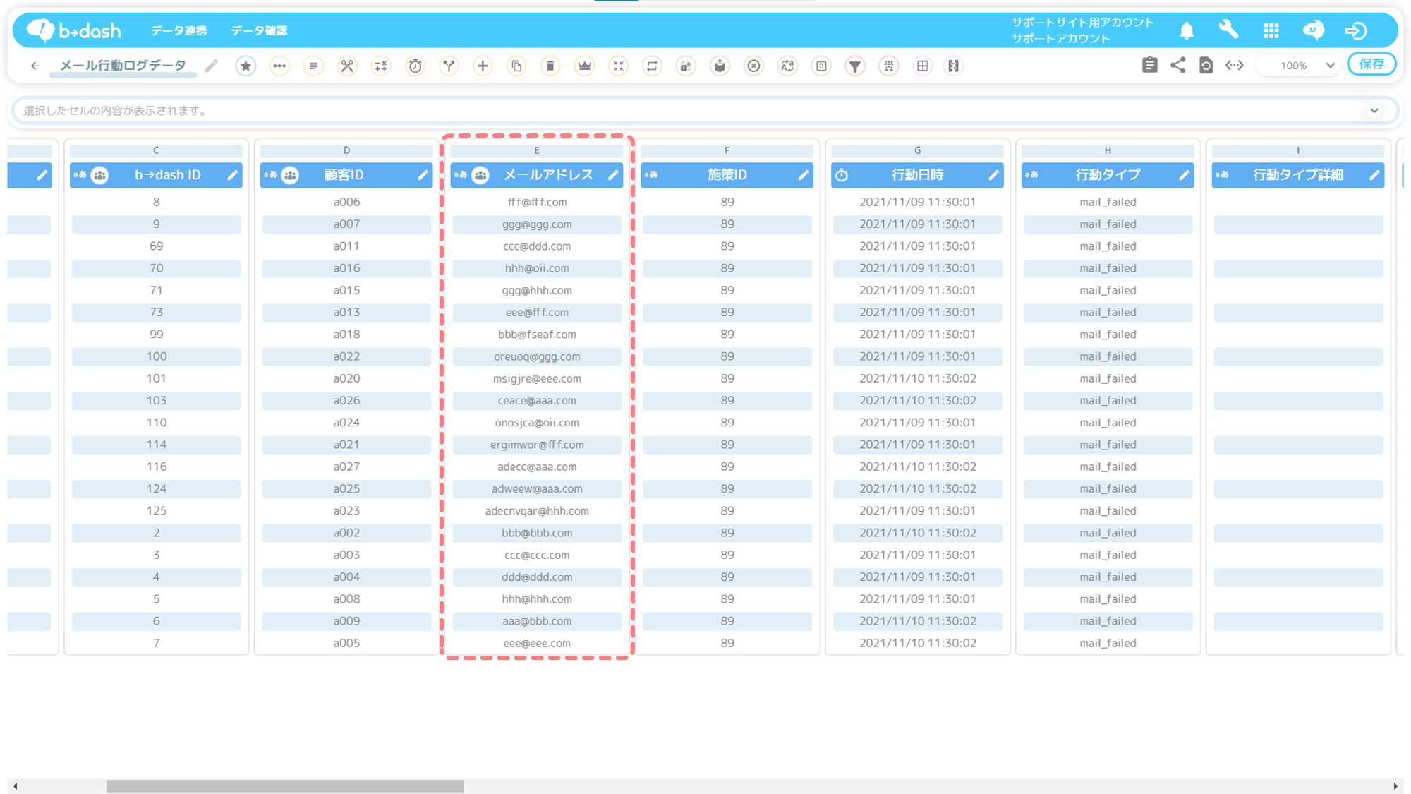Click the collapse arrows toolbar icon
Screen dimensions: 1411x794
(x=618, y=66)
